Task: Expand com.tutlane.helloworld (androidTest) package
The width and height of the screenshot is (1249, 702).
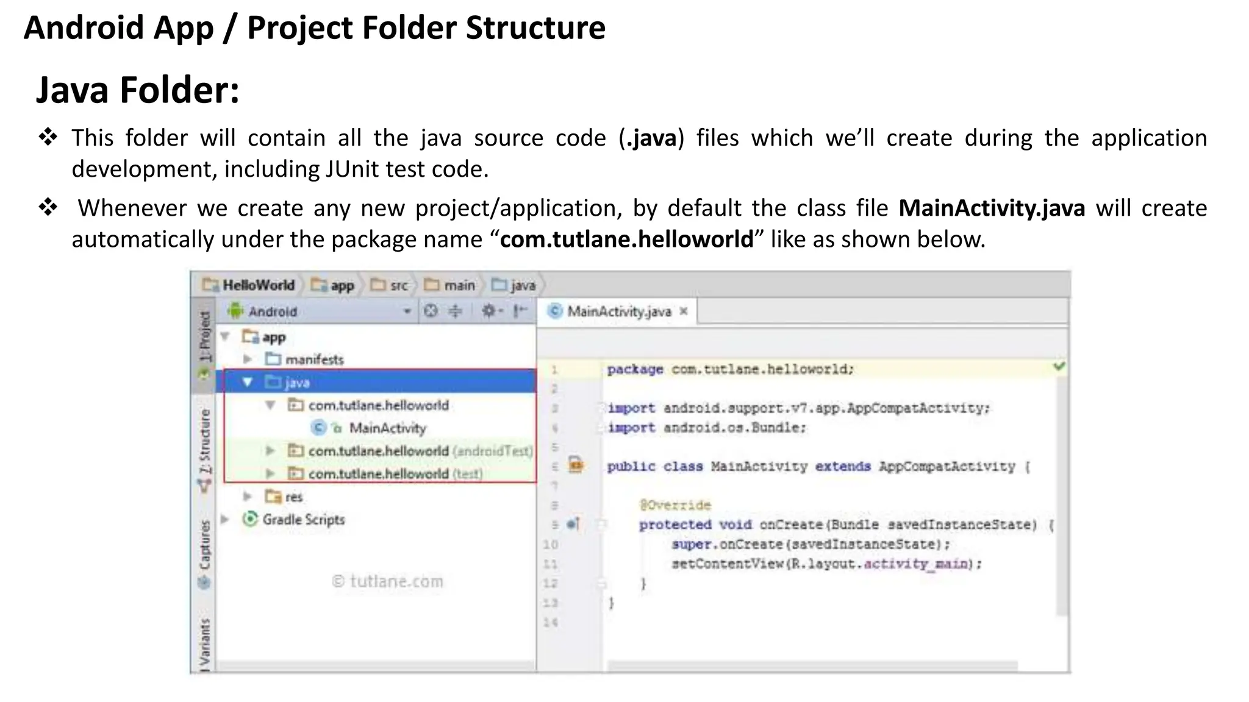Action: click(270, 450)
